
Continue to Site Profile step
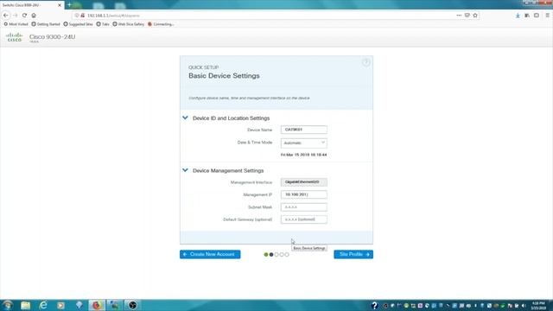[353, 254]
